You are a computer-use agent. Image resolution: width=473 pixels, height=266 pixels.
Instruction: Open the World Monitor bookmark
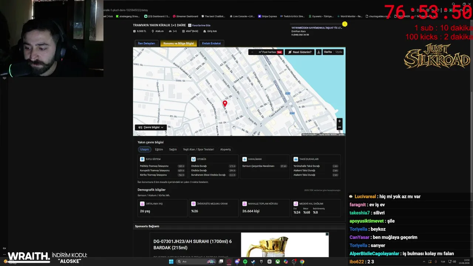tap(350, 16)
